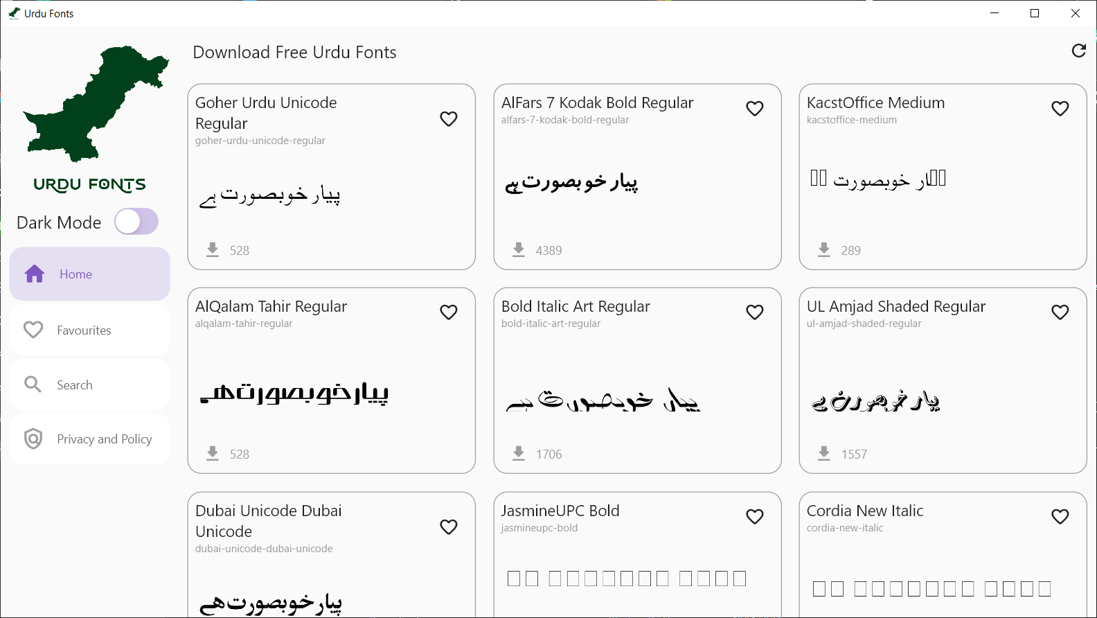Click download icon on UL Amjad Shaded
Viewport: 1097px width, 618px height.
[824, 453]
